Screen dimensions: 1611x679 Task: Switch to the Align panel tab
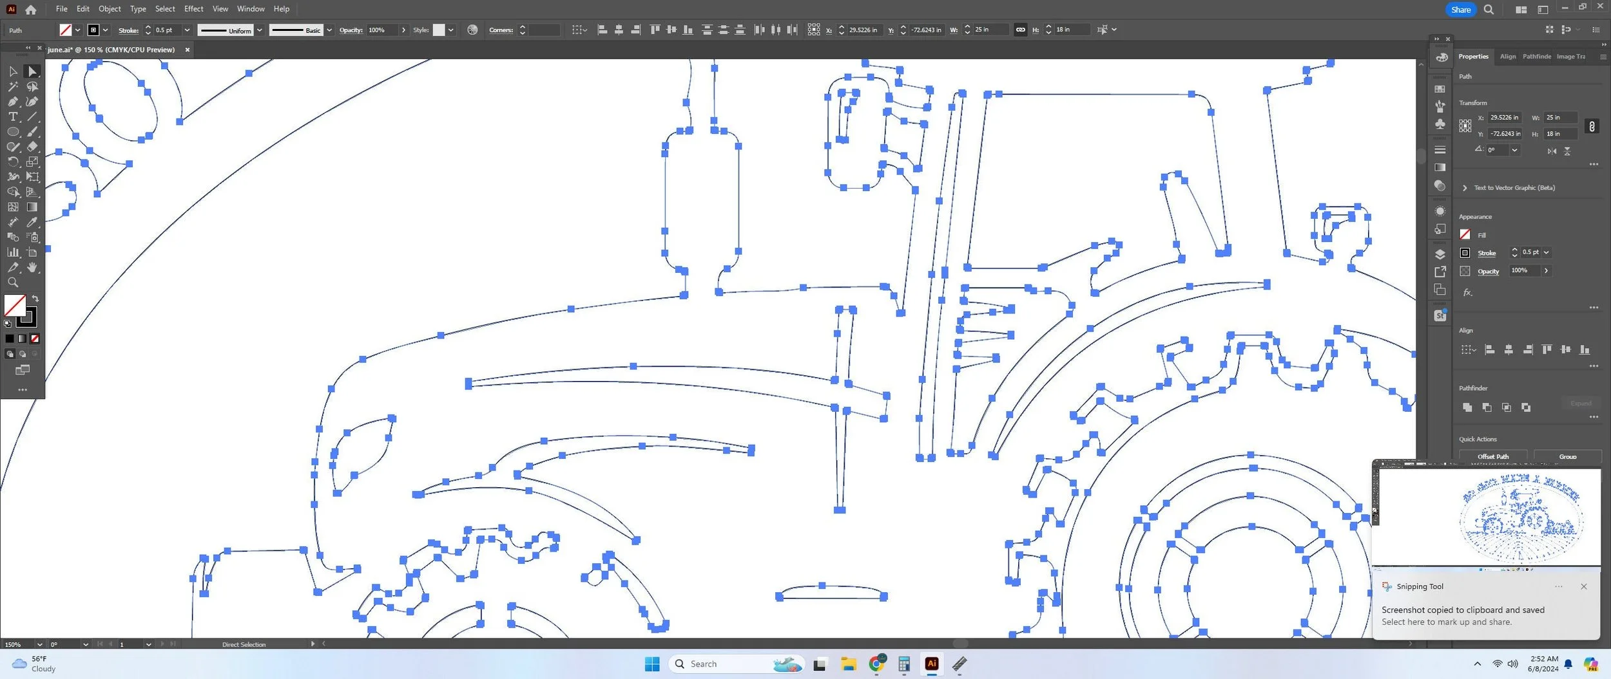pos(1507,57)
